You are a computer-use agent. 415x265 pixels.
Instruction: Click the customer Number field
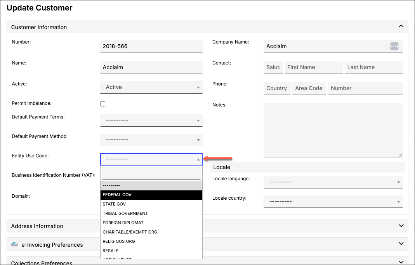pos(151,46)
